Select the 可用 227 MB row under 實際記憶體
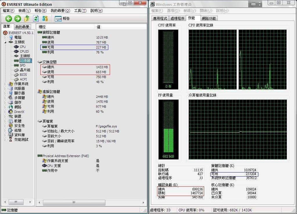297x214 pixels. coord(74,47)
